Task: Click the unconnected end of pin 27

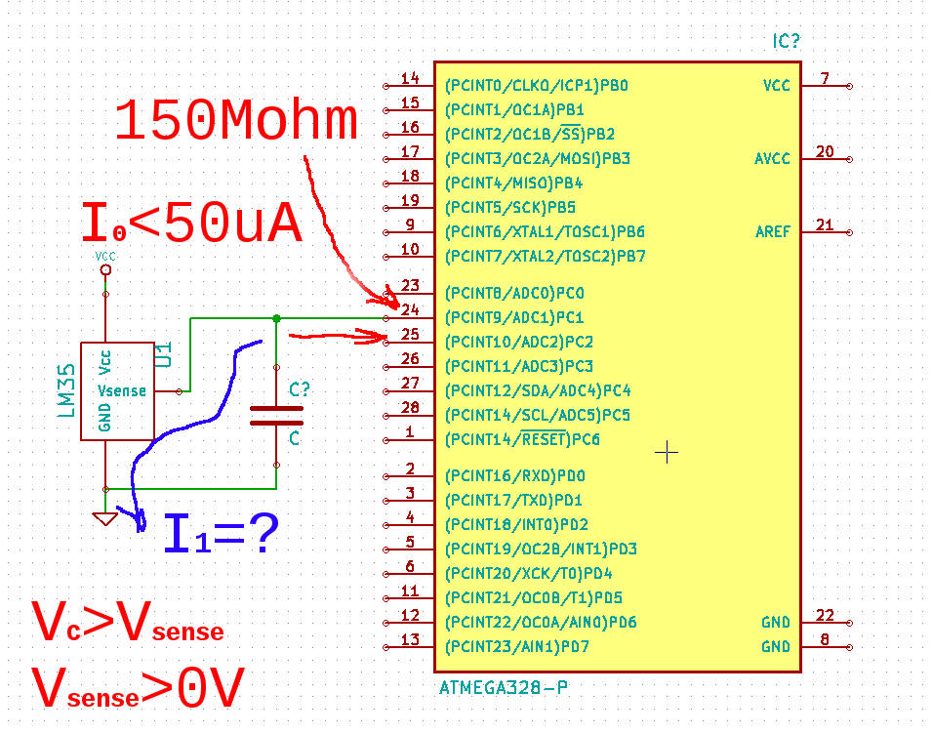Action: coord(386,391)
